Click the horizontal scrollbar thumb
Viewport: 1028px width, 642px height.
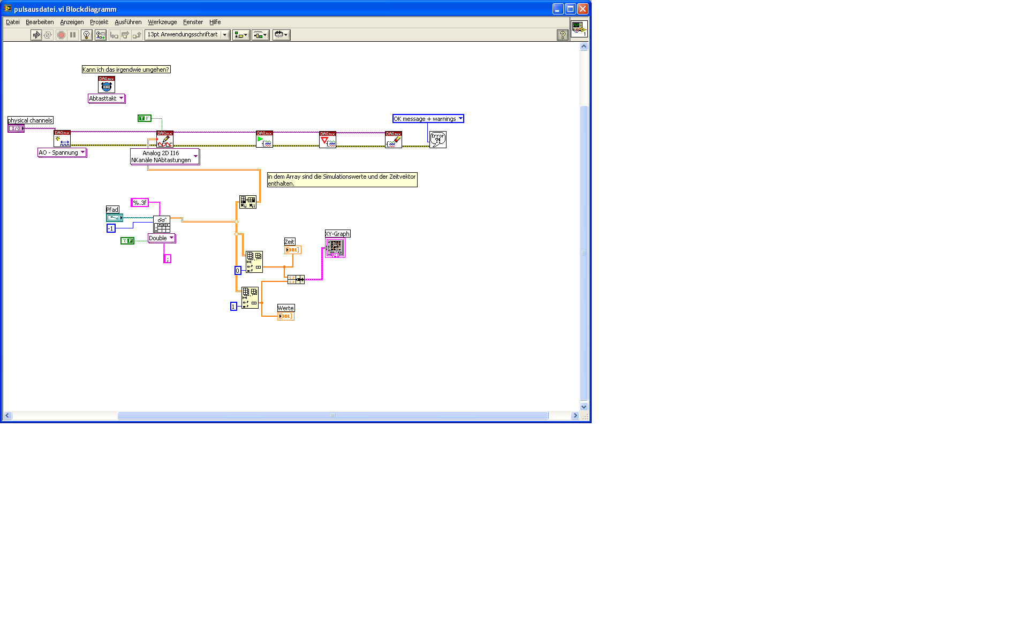[332, 416]
